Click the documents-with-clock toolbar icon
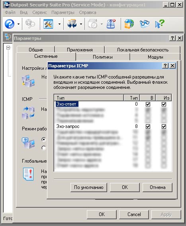Image resolution: width=186 pixels, height=226 pixels. click(93, 24)
